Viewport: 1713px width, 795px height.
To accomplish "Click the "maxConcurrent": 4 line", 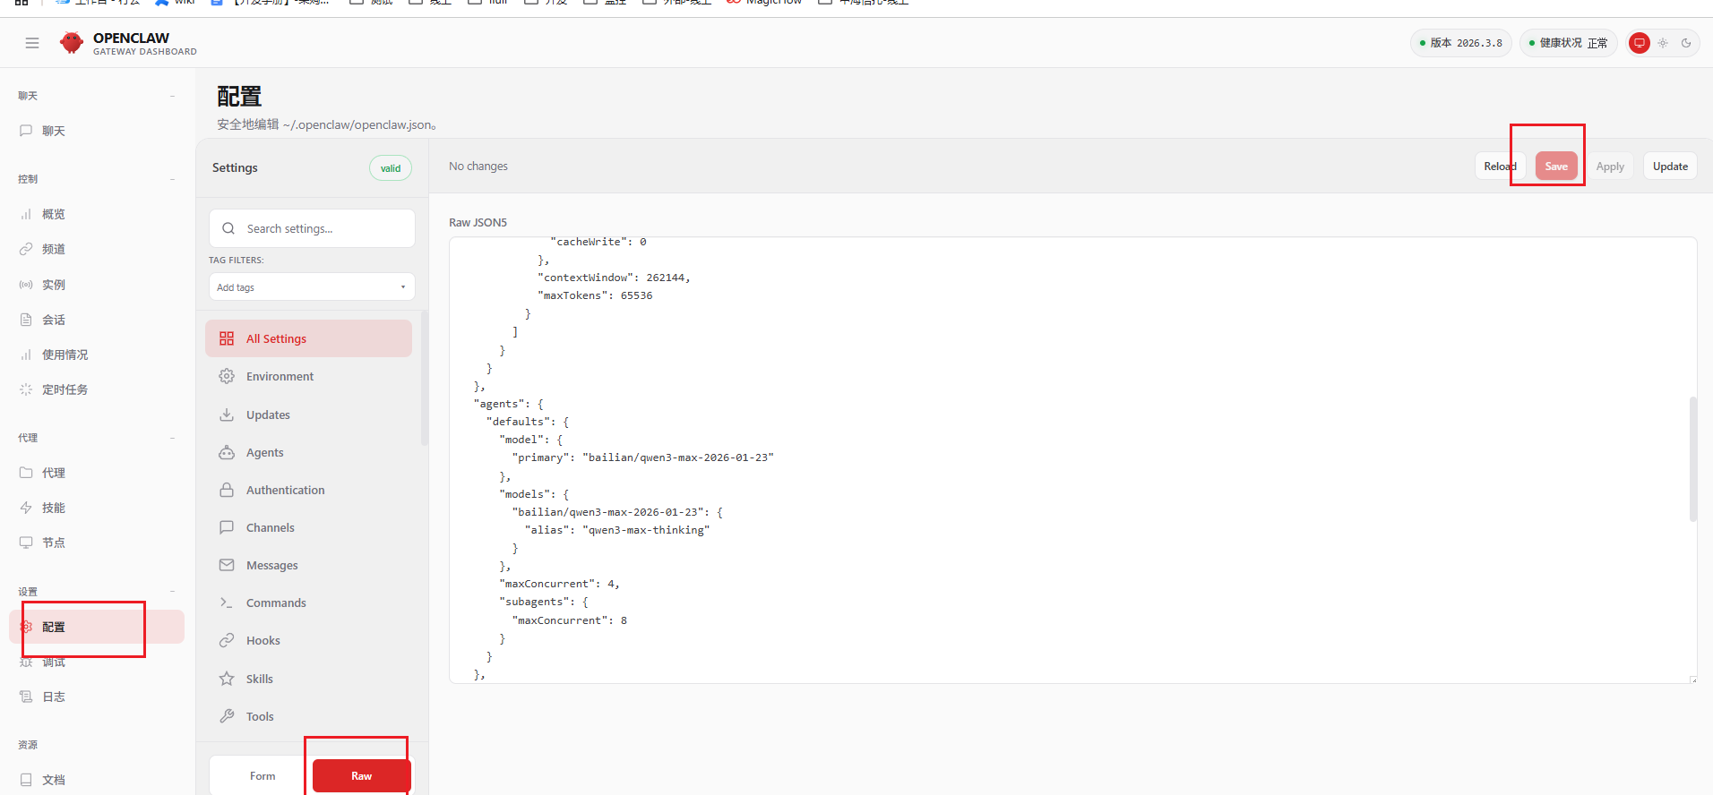I will 559,584.
